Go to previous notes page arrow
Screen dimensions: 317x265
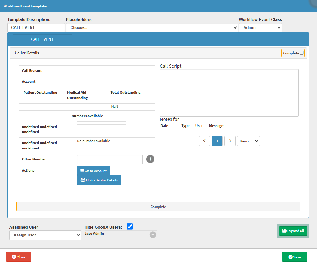pos(205,141)
